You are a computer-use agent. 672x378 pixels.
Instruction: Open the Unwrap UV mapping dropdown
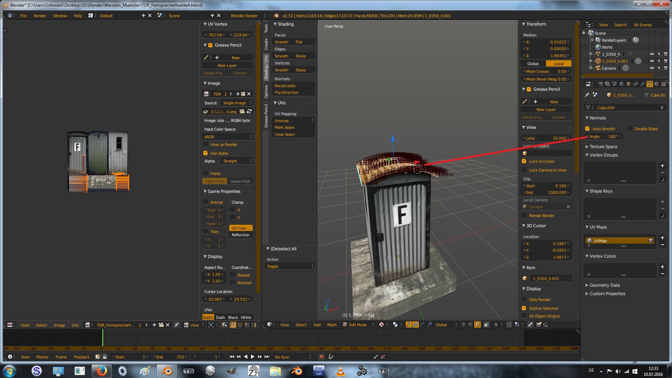click(x=293, y=121)
